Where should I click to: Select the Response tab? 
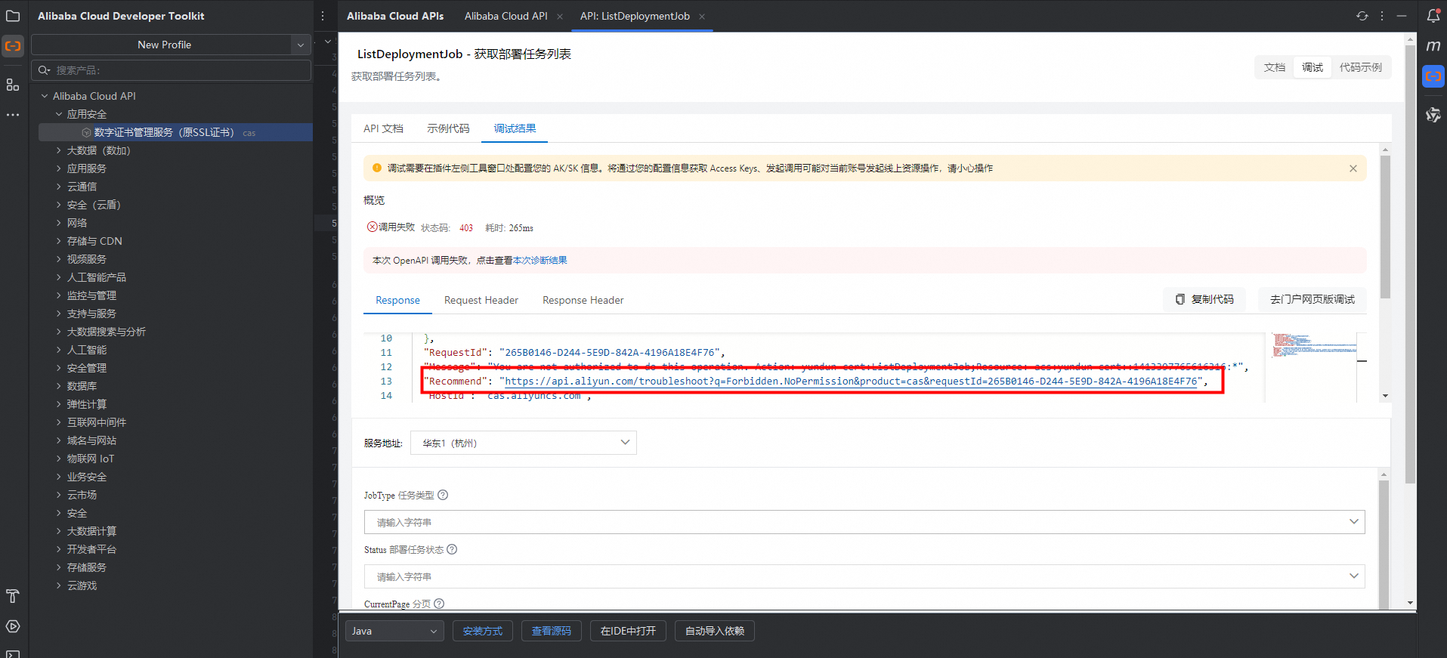point(397,300)
